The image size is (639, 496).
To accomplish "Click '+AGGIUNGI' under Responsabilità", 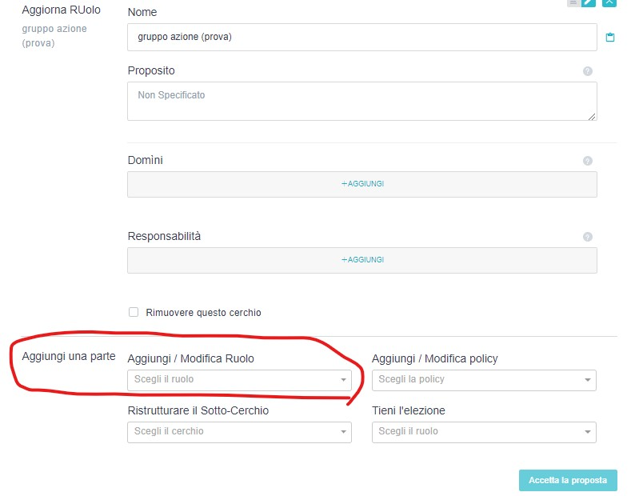I will (362, 260).
